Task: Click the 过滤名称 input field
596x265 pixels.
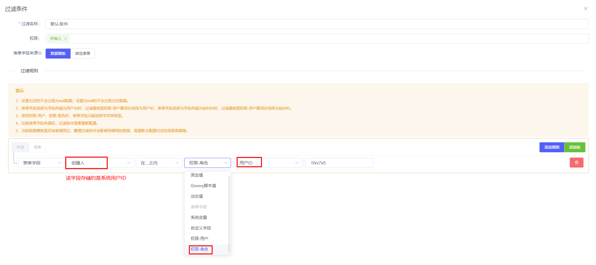Action: (317, 24)
